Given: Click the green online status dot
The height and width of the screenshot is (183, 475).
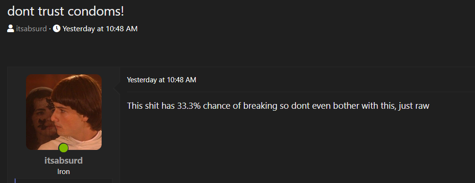Looking at the screenshot, I should 64,148.
